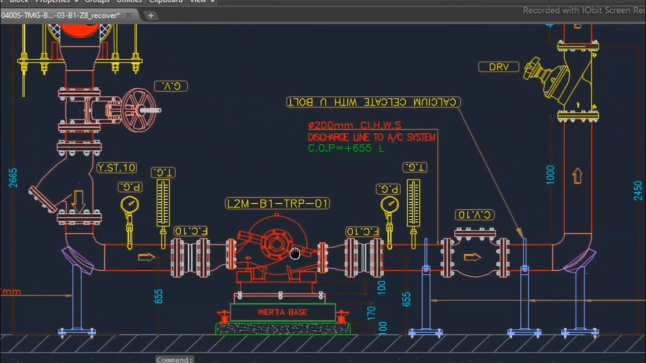Select the F.C.10 label right of the pump
This screenshot has height=363, width=646.
[x=362, y=231]
